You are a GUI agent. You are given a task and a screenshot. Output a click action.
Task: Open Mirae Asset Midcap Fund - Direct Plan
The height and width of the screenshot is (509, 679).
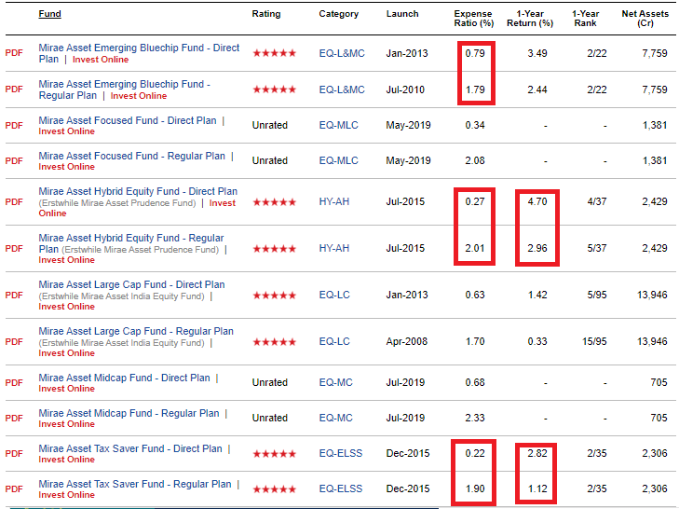coord(124,378)
